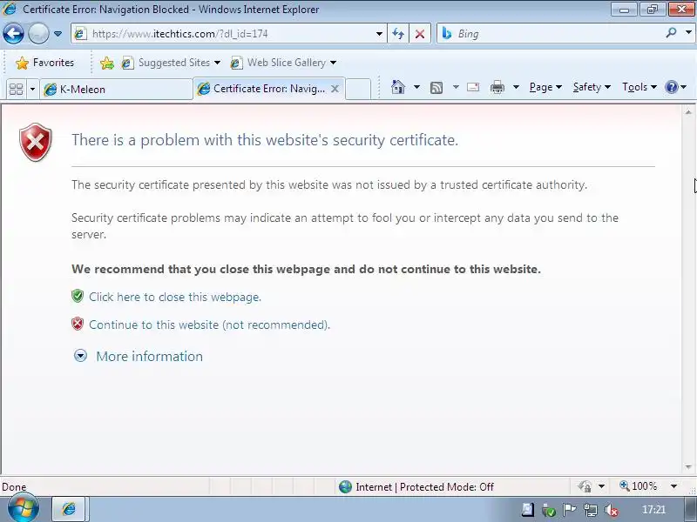Click the green shield security tray icon
Viewport: 697px width, 522px height.
549,511
